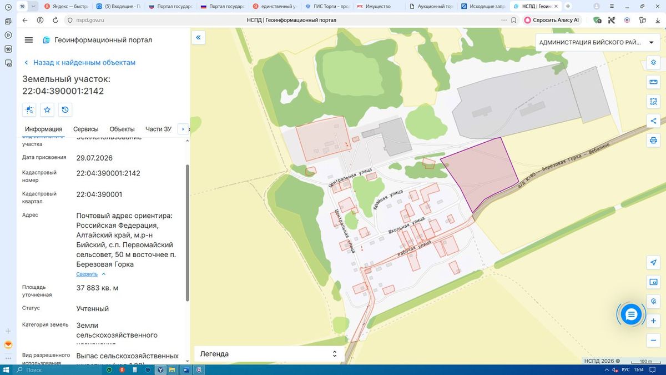Open File Explorer from the taskbar
Screen dimensions: 666x375
pos(172,369)
